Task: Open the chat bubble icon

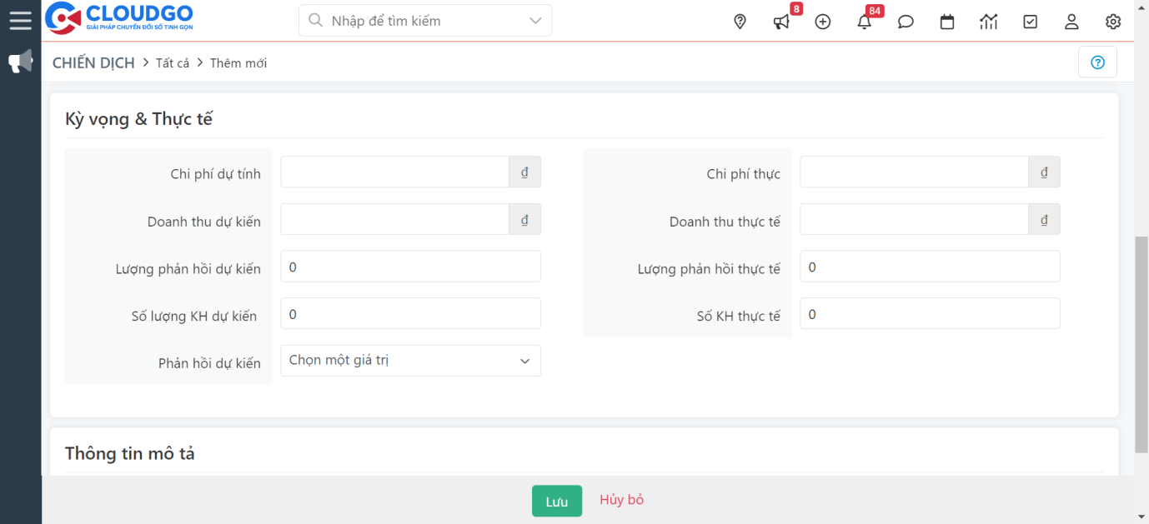Action: (906, 22)
